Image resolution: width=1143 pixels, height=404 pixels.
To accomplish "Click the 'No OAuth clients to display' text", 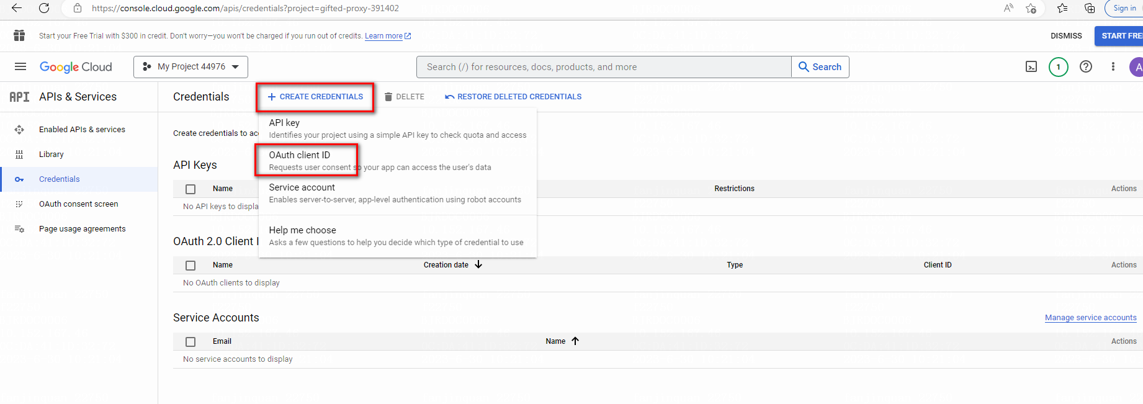I will click(x=231, y=283).
